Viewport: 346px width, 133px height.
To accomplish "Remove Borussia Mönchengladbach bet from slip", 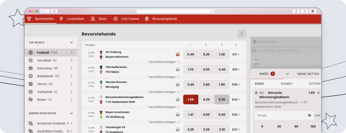I will 318,93.
